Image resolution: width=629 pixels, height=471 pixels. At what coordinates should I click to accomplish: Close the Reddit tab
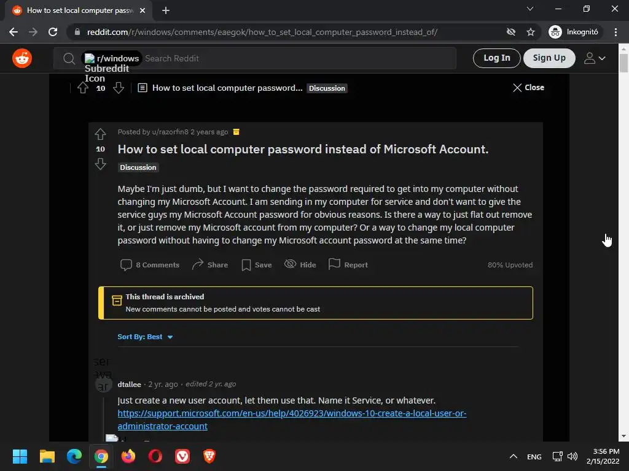tap(143, 10)
